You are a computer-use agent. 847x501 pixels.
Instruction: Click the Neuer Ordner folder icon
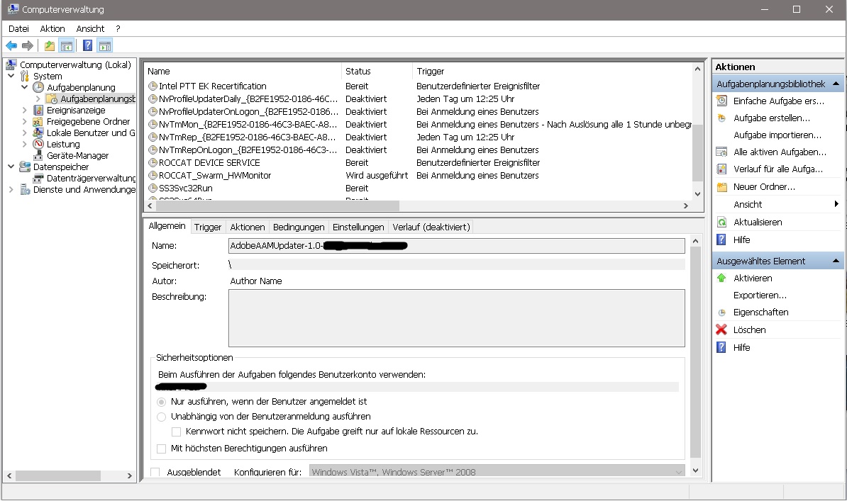click(721, 187)
